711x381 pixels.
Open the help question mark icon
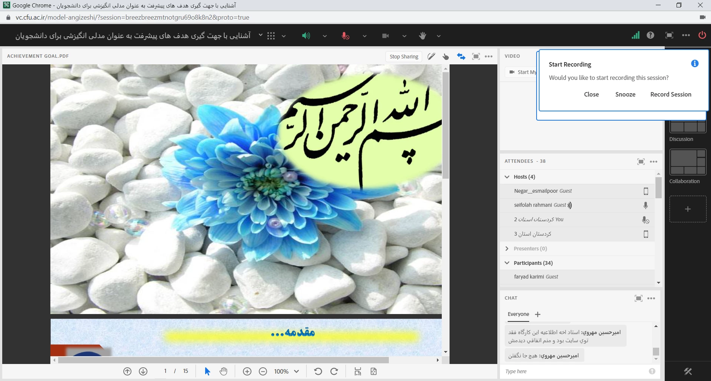[x=650, y=35]
